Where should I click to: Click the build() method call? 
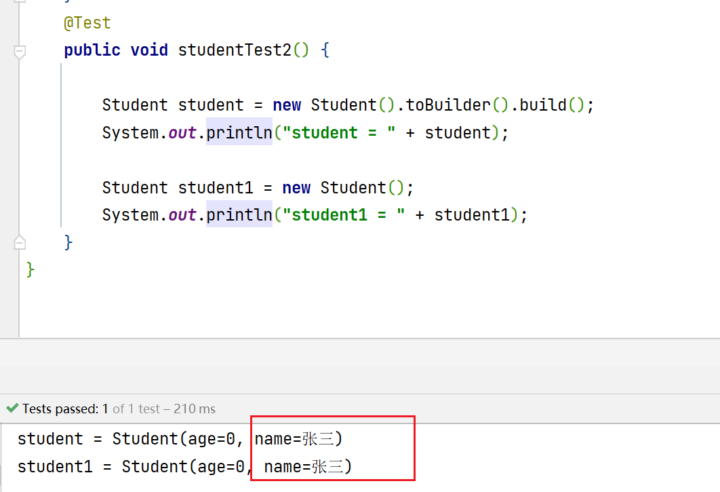coord(548,105)
